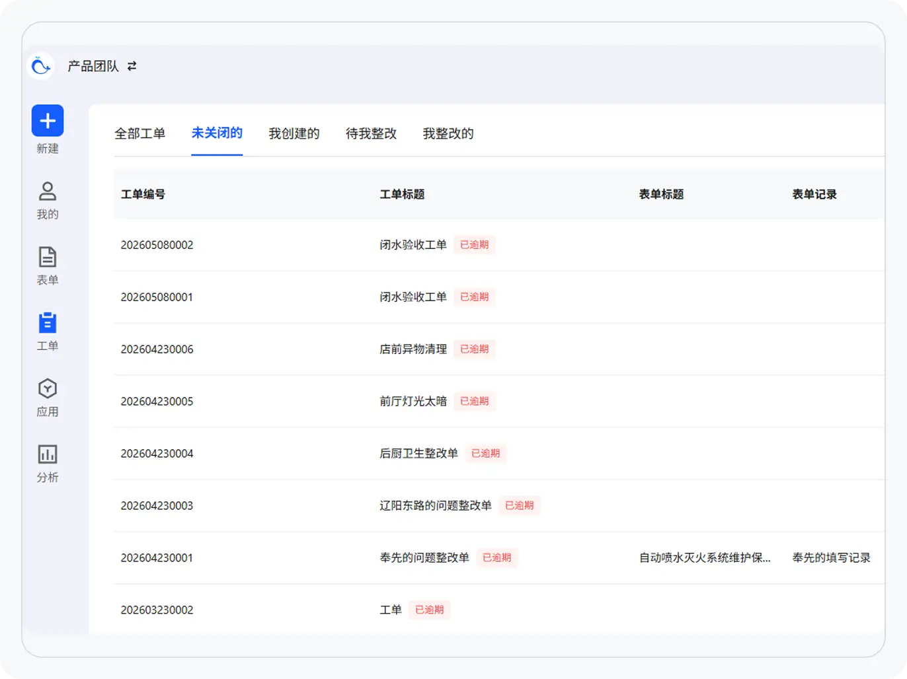Screen dimensions: 907x679
Task: Click the 工单标题 column header
Action: (402, 194)
